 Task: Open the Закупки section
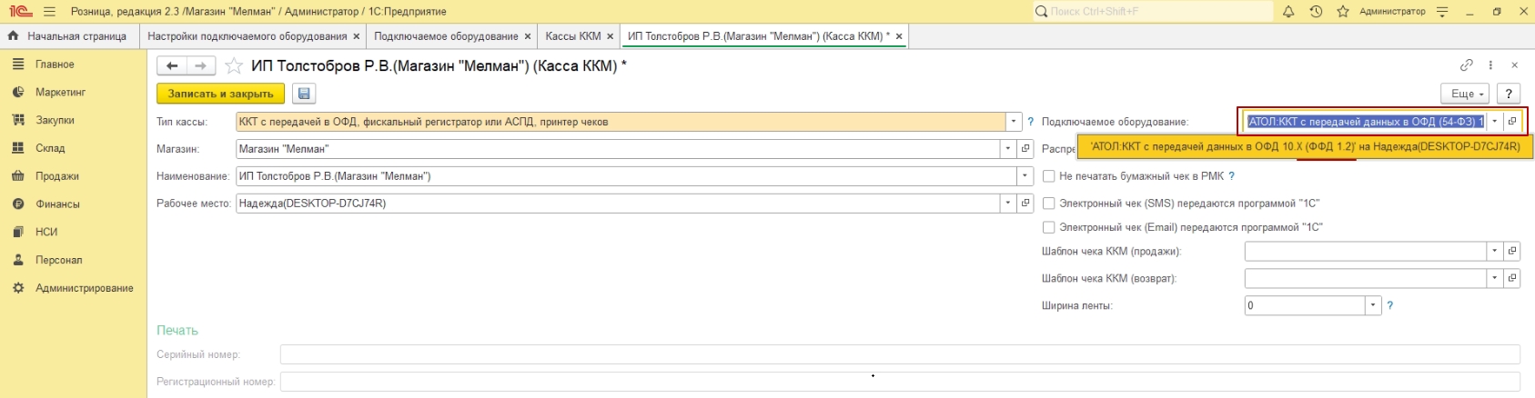click(x=55, y=120)
